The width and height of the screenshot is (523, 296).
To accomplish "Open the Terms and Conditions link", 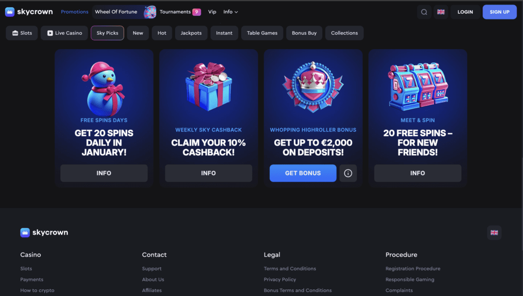I will coord(290,268).
